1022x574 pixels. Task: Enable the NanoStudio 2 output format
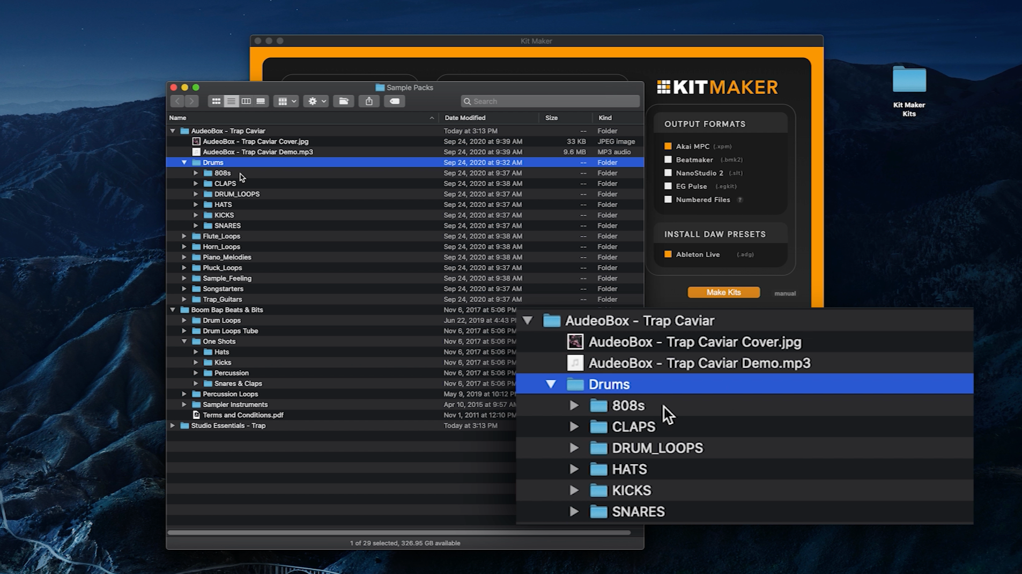click(668, 173)
